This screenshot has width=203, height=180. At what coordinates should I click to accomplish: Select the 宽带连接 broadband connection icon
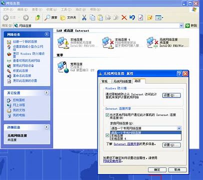tap(63, 67)
